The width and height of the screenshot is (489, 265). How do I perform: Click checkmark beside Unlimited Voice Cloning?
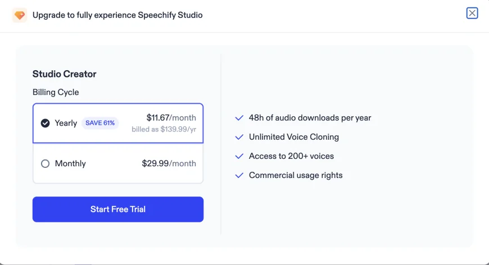tap(238, 137)
